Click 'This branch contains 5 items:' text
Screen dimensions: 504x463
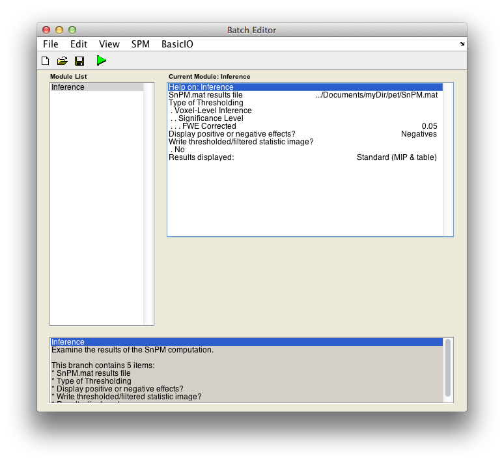point(103,365)
